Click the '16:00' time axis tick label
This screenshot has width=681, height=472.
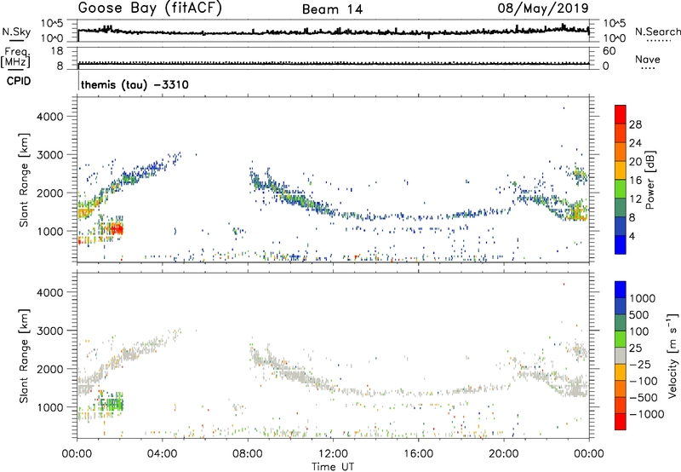(x=418, y=454)
